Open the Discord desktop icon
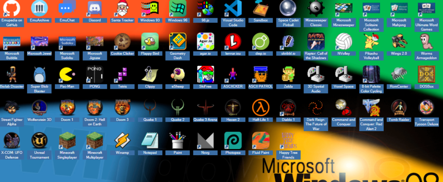The width and height of the screenshot is (443, 182). pos(94,9)
